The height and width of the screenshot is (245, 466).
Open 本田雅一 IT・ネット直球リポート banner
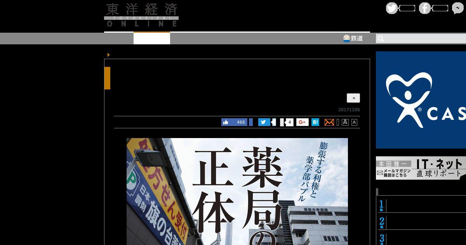[x=421, y=168]
